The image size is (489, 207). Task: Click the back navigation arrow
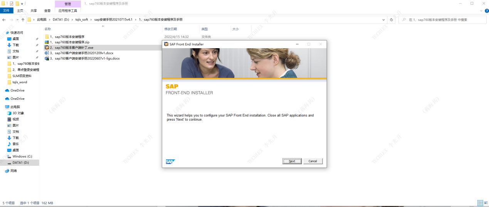[x=4, y=20]
